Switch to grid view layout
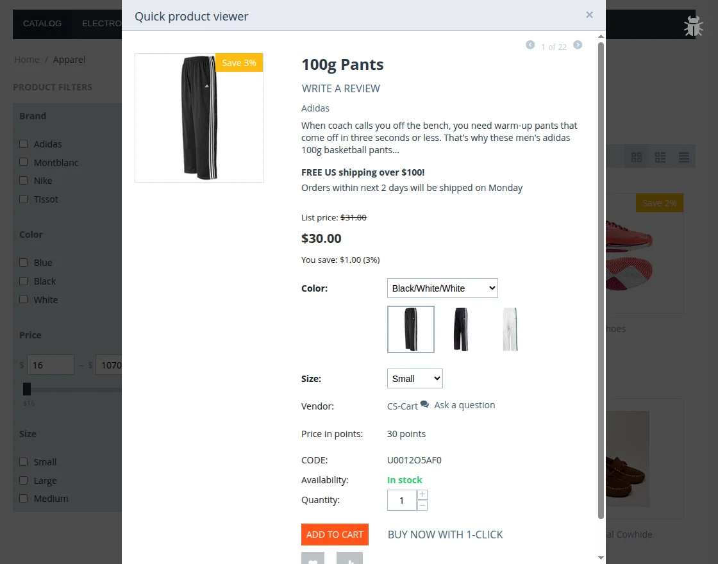 point(637,156)
